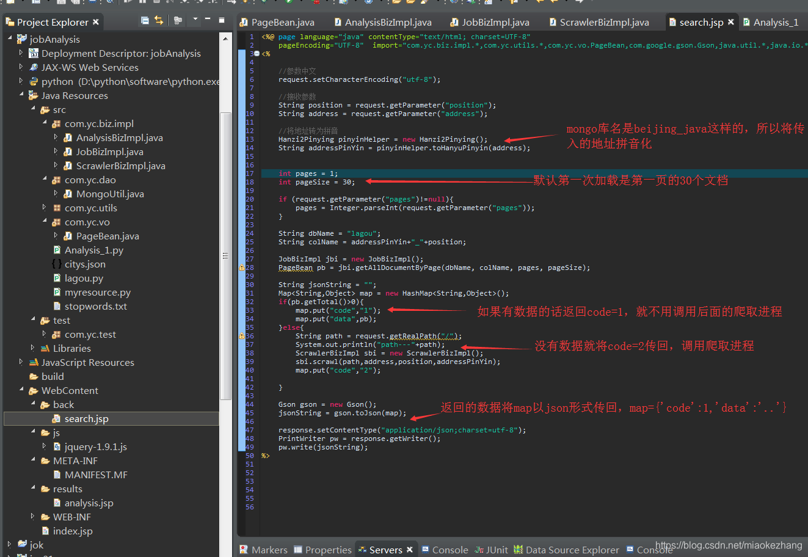808x557 pixels.
Task: Select the test source folder label
Action: (62, 320)
